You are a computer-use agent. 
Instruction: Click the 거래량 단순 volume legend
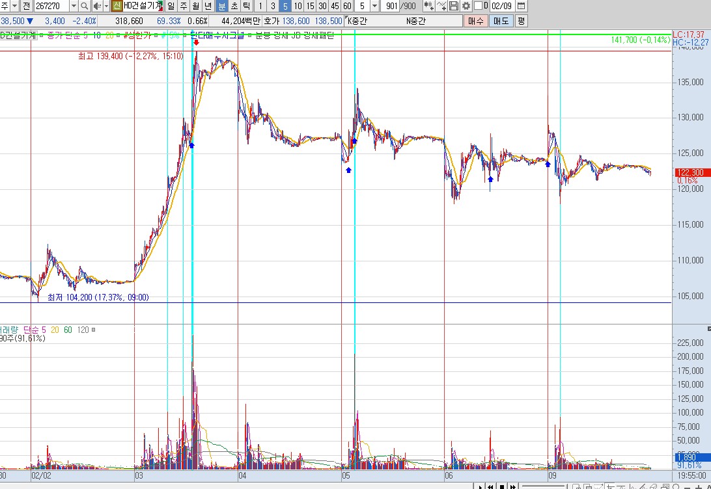[23, 330]
